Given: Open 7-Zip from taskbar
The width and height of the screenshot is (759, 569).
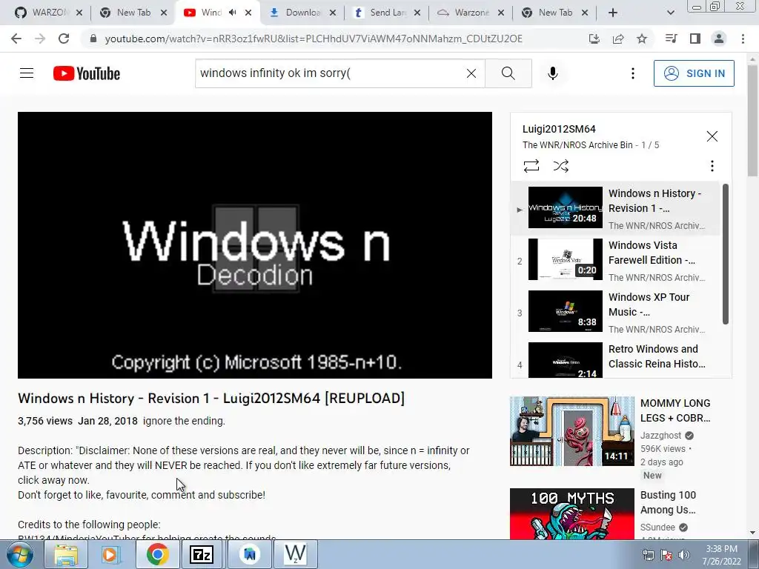Looking at the screenshot, I should (202, 554).
